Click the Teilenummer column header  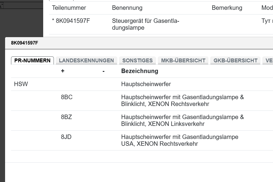pos(69,8)
